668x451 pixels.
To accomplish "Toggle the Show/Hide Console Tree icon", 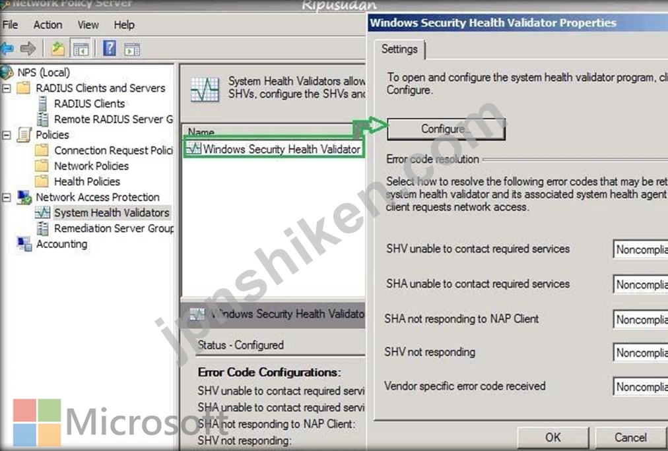I will 81,49.
